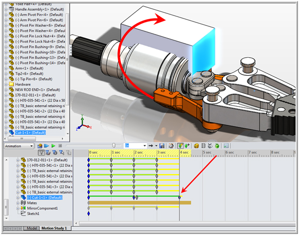Select (-) H70-035-541<2> in timeline tree
The image size is (299, 235).
pyautogui.click(x=49, y=176)
